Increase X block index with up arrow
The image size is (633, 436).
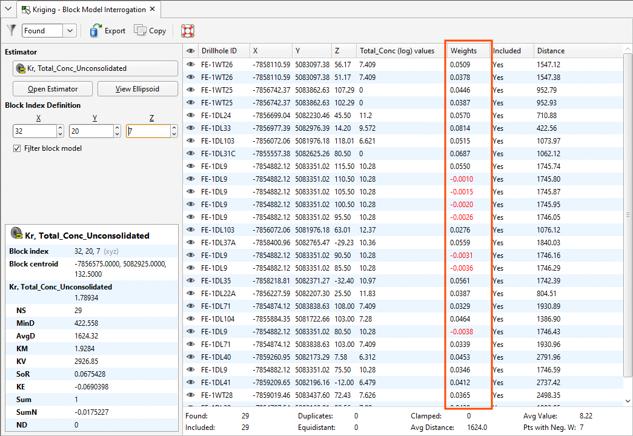60,128
